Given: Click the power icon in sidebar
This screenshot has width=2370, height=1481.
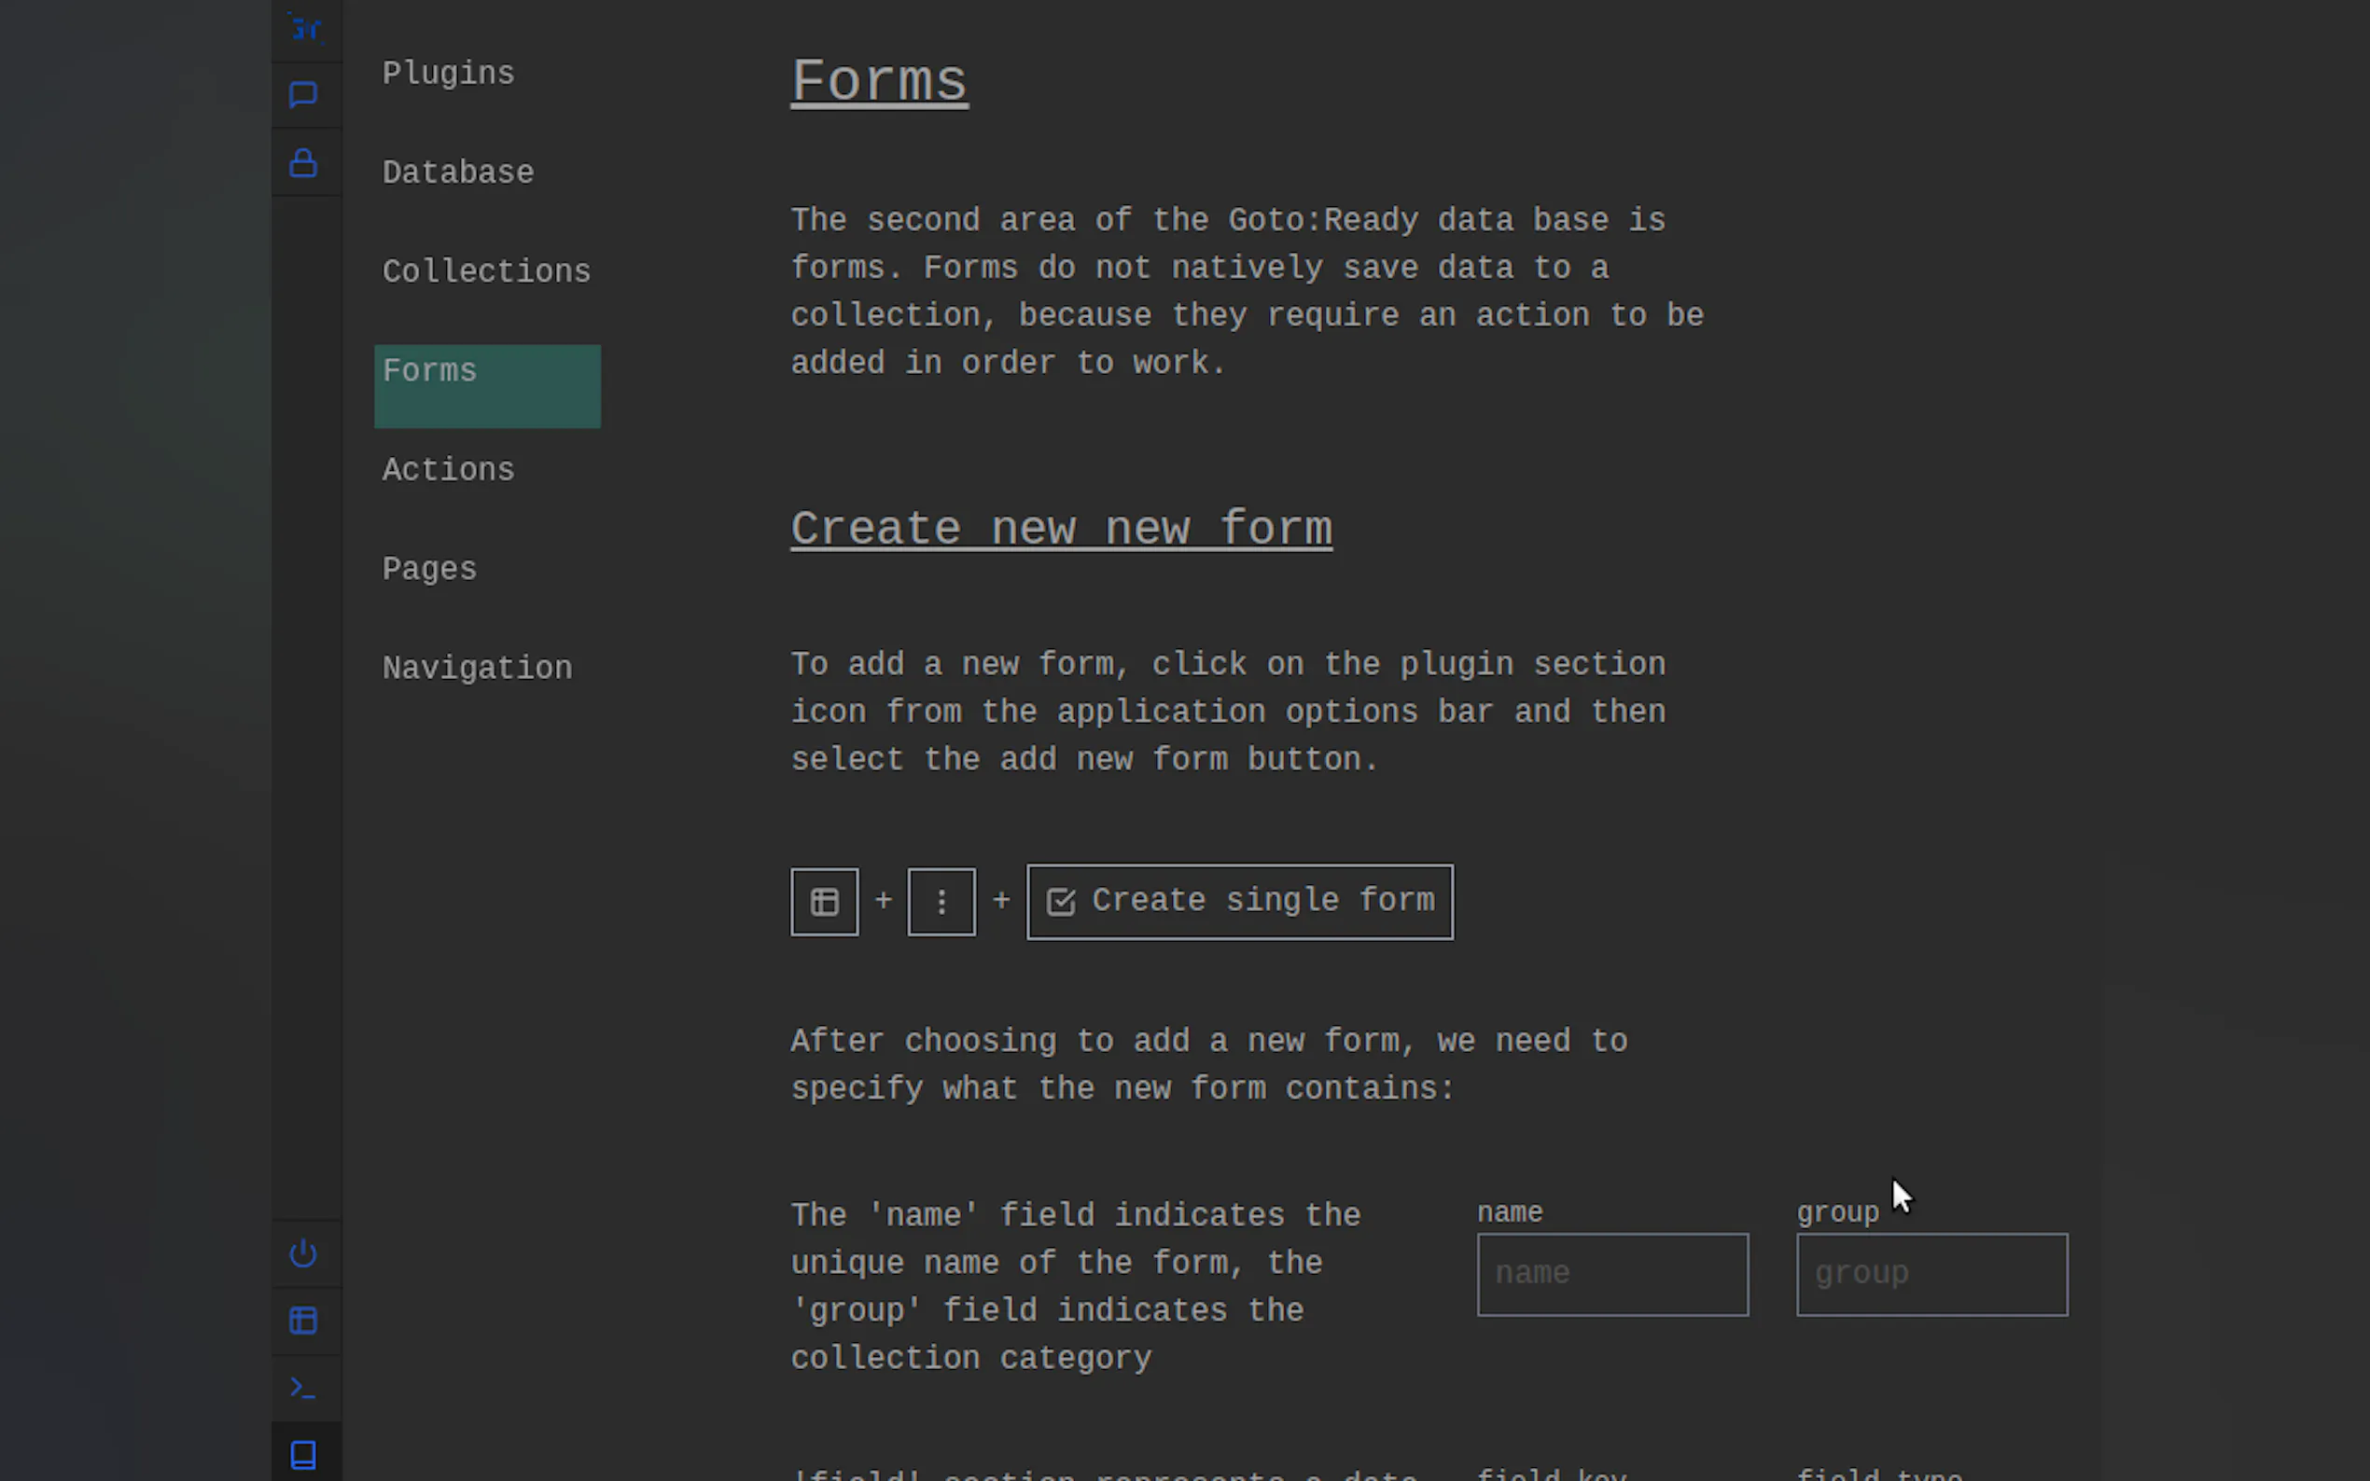Looking at the screenshot, I should click(304, 1253).
